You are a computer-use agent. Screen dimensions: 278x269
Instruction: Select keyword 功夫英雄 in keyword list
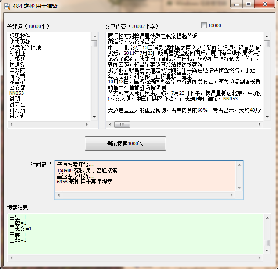point(20,42)
